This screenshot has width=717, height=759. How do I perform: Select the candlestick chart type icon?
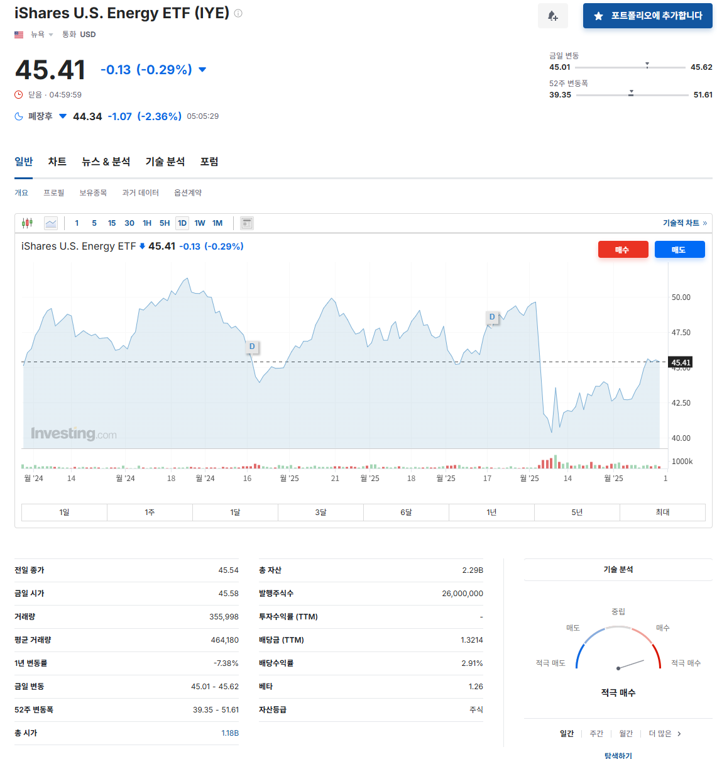pyautogui.click(x=26, y=223)
